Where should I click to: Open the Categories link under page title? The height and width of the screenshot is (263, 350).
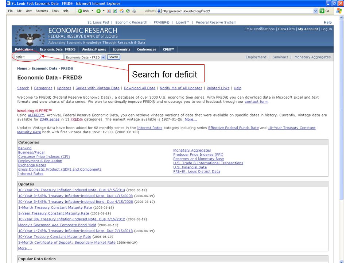[x=43, y=88]
